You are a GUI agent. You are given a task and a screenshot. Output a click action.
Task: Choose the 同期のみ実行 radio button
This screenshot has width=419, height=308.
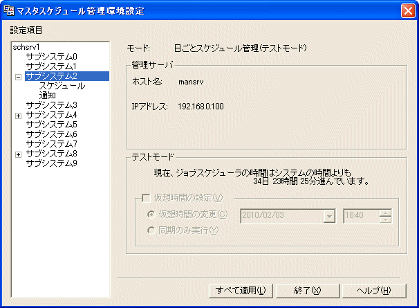point(151,230)
